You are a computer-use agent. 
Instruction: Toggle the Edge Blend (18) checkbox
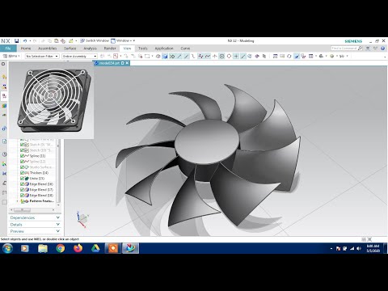[x=23, y=196]
